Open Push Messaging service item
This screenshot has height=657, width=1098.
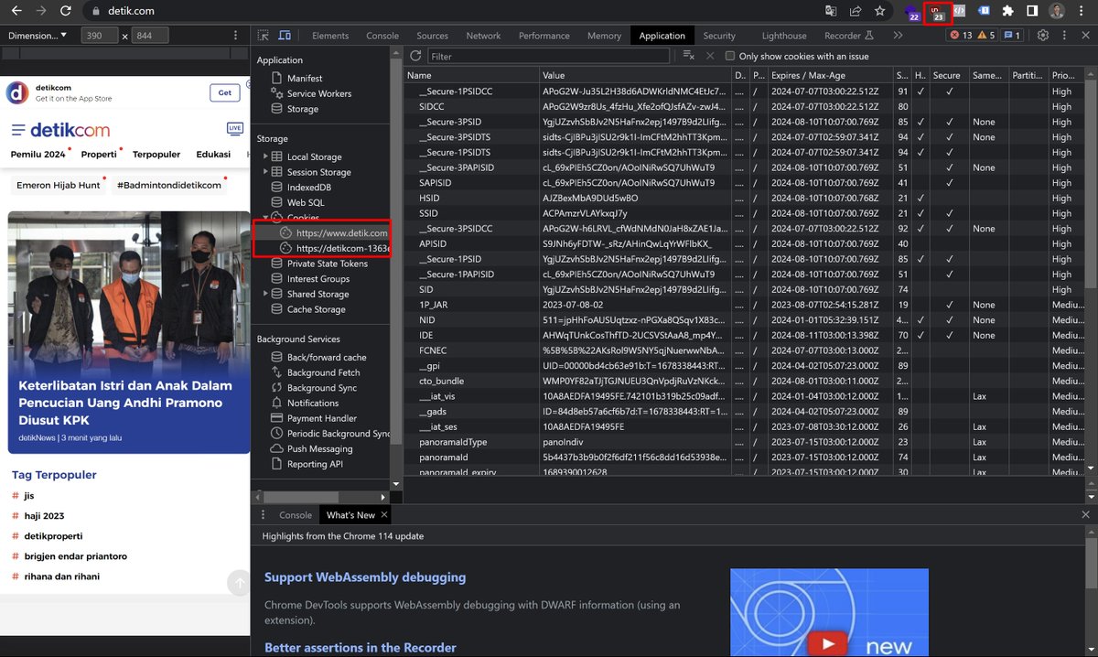point(319,448)
